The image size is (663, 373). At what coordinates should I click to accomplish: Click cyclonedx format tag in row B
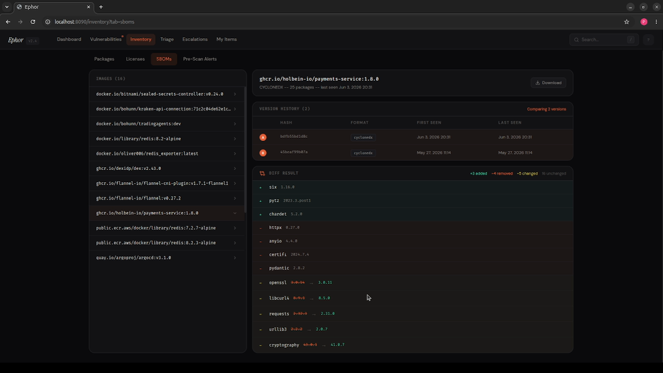point(363,153)
